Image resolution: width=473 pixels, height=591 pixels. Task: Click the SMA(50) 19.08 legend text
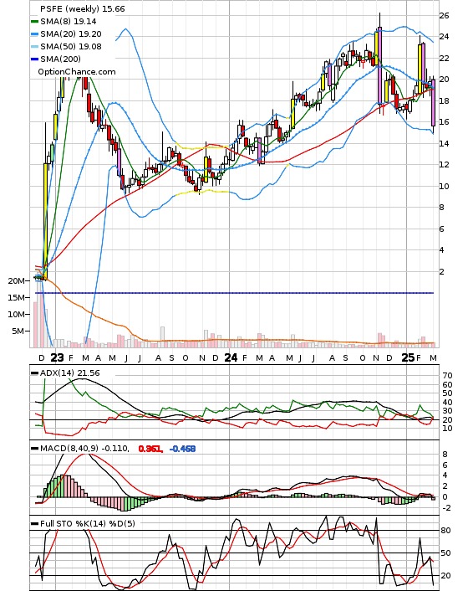pyautogui.click(x=71, y=46)
